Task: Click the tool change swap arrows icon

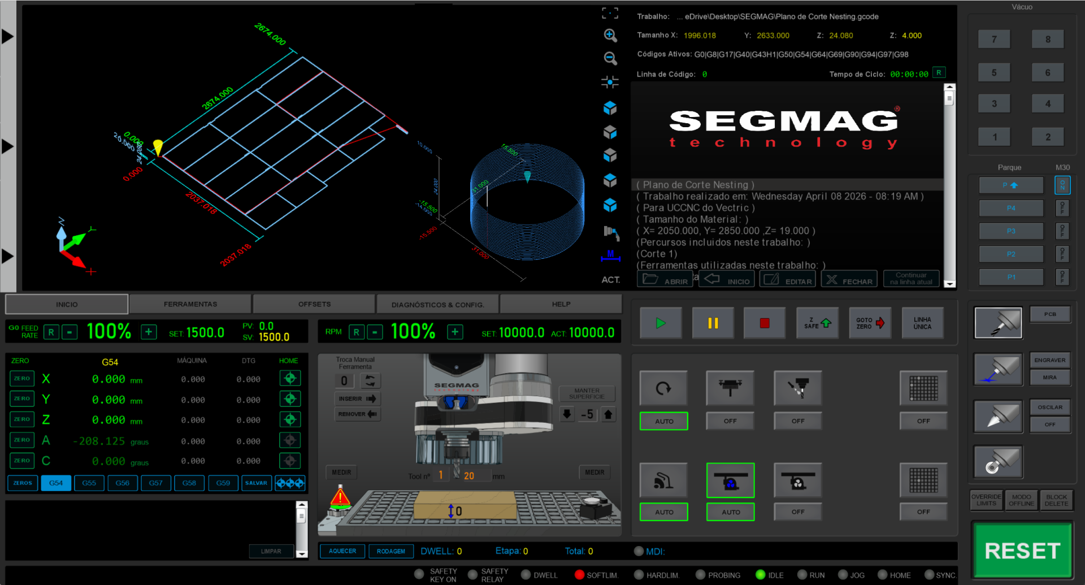Action: coord(370,380)
